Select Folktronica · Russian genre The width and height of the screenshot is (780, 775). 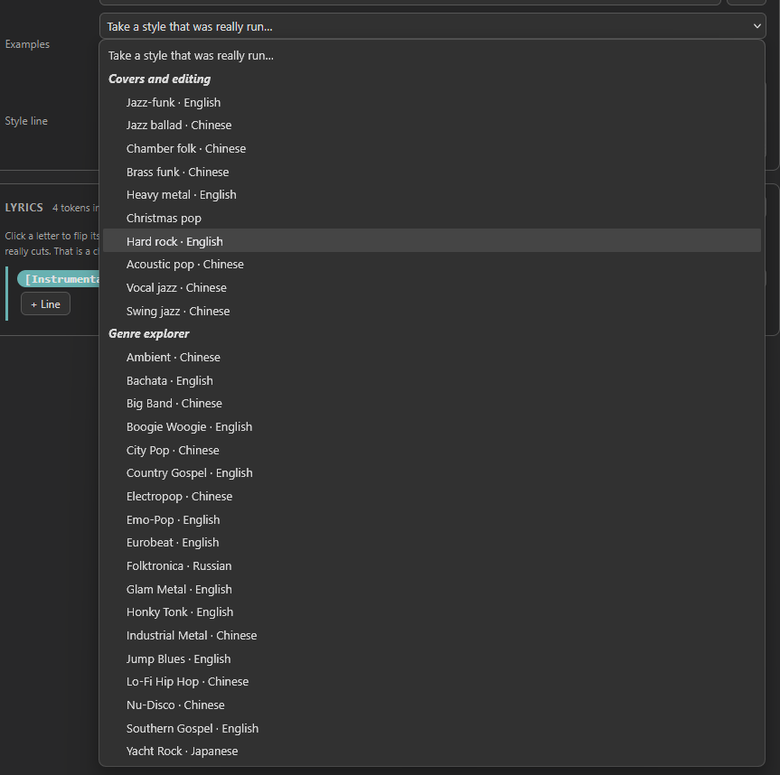[432, 566]
